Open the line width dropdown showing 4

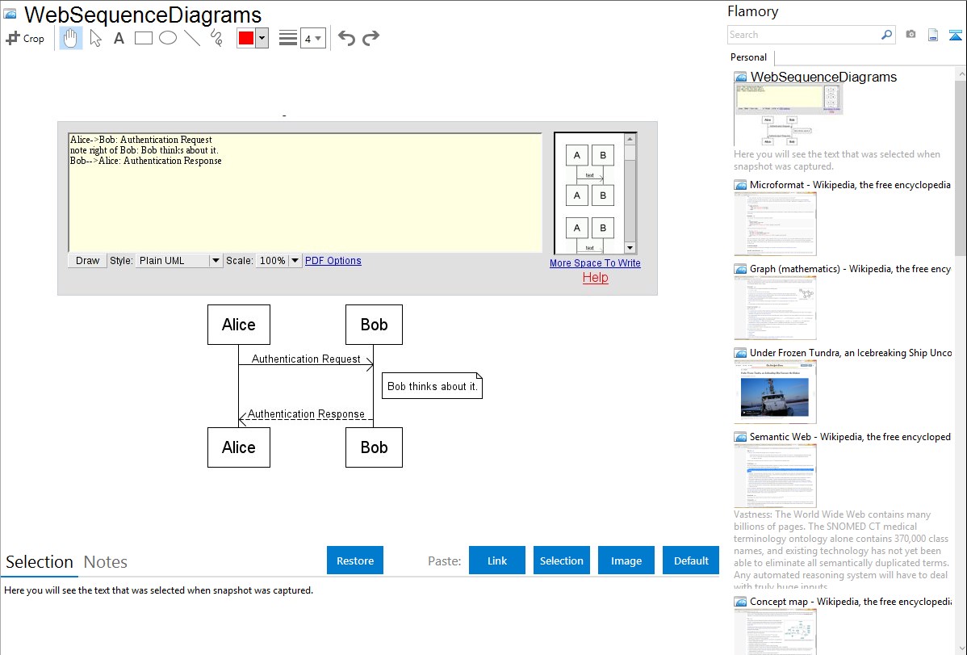tap(312, 38)
